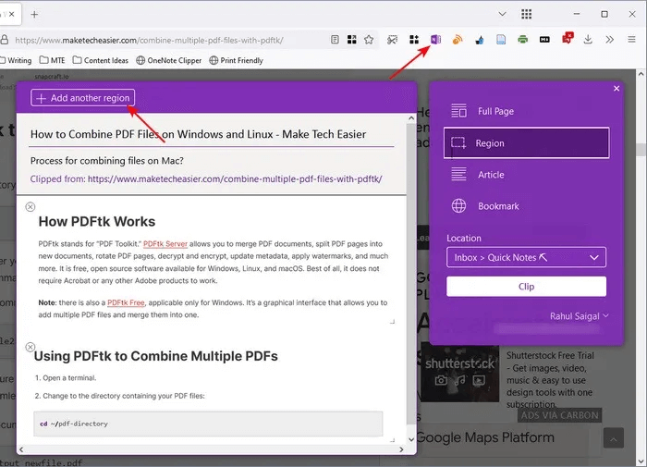Click the URL address bar
This screenshot has width=647, height=467.
pos(165,40)
